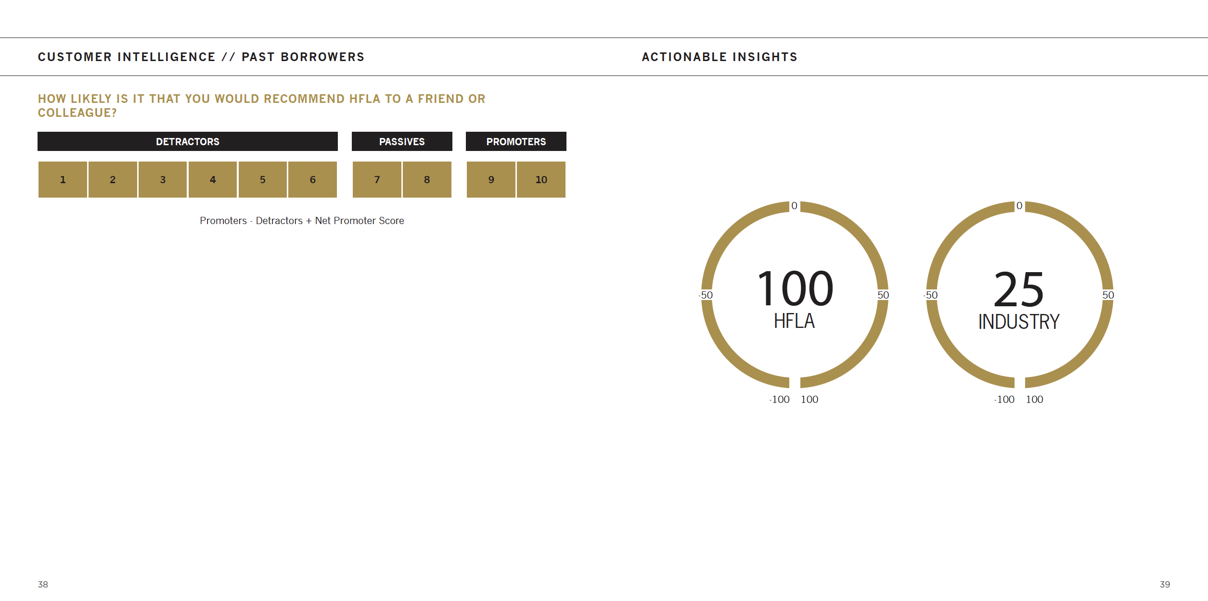This screenshot has width=1208, height=601.
Task: Select rating box 1
Action: pyautogui.click(x=63, y=179)
